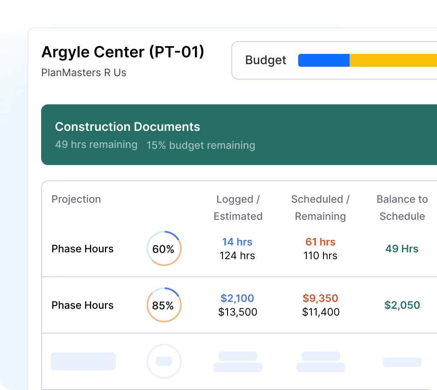Click the 85% Phase Hours donut chart
Screen dimensions: 437x390
click(164, 305)
